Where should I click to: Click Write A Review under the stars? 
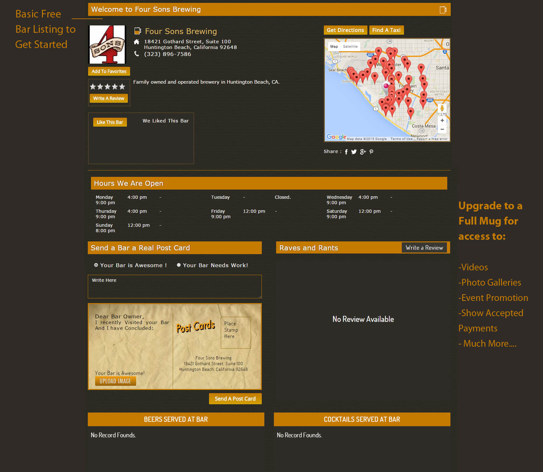pyautogui.click(x=109, y=98)
